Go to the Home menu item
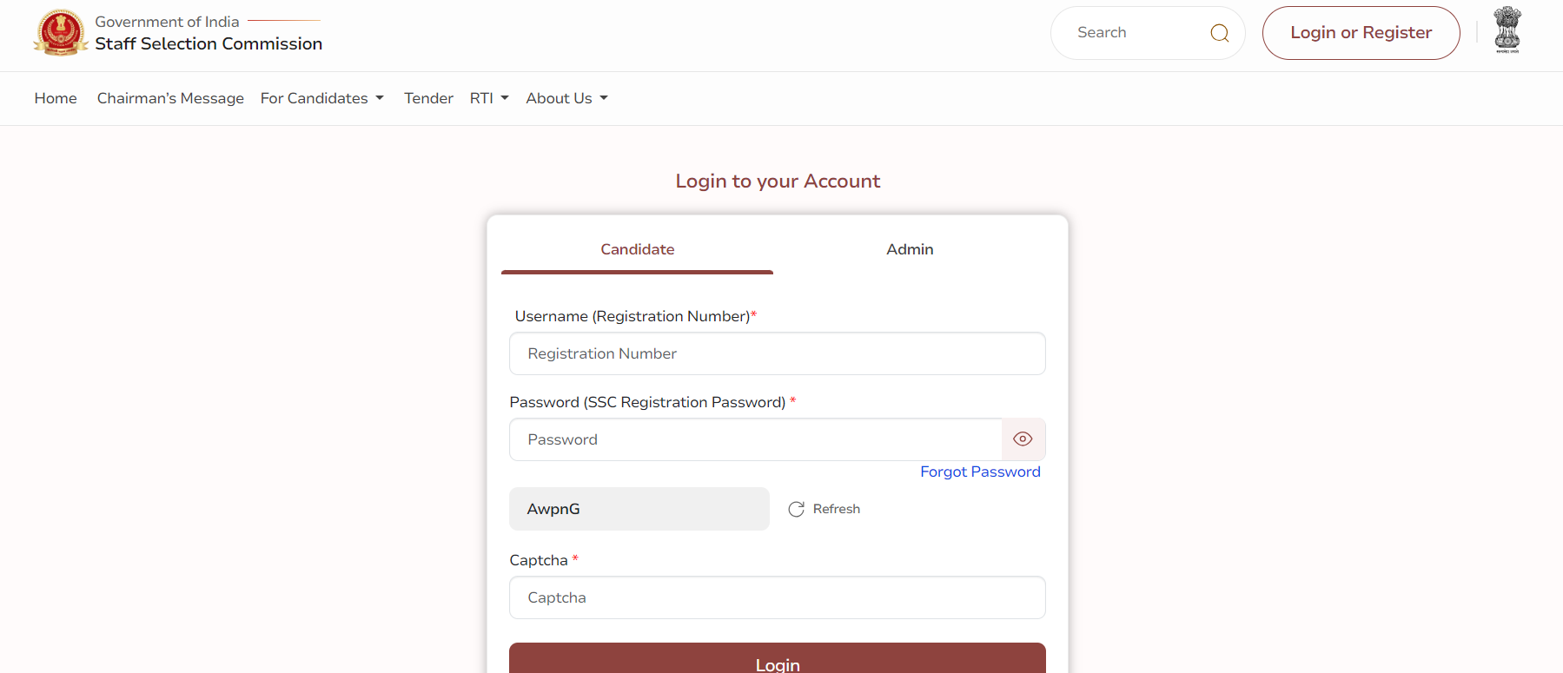 56,99
